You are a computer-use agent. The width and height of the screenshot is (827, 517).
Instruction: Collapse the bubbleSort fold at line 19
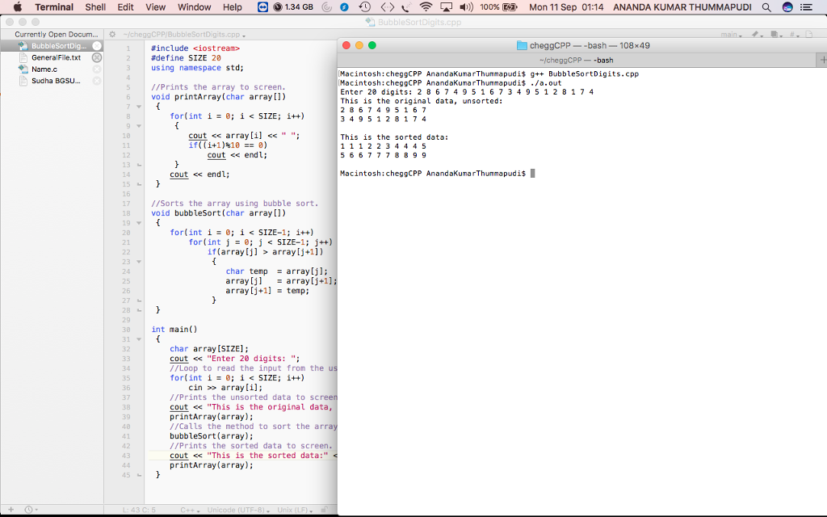point(139,223)
